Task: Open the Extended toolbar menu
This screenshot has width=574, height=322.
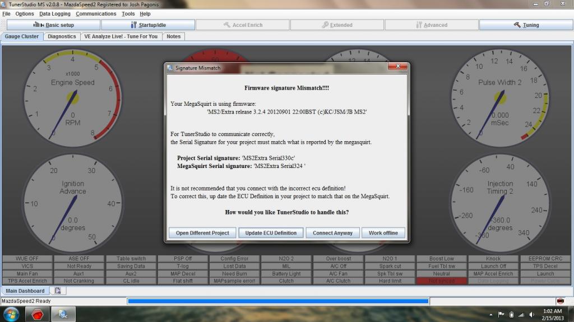Action: click(x=337, y=25)
